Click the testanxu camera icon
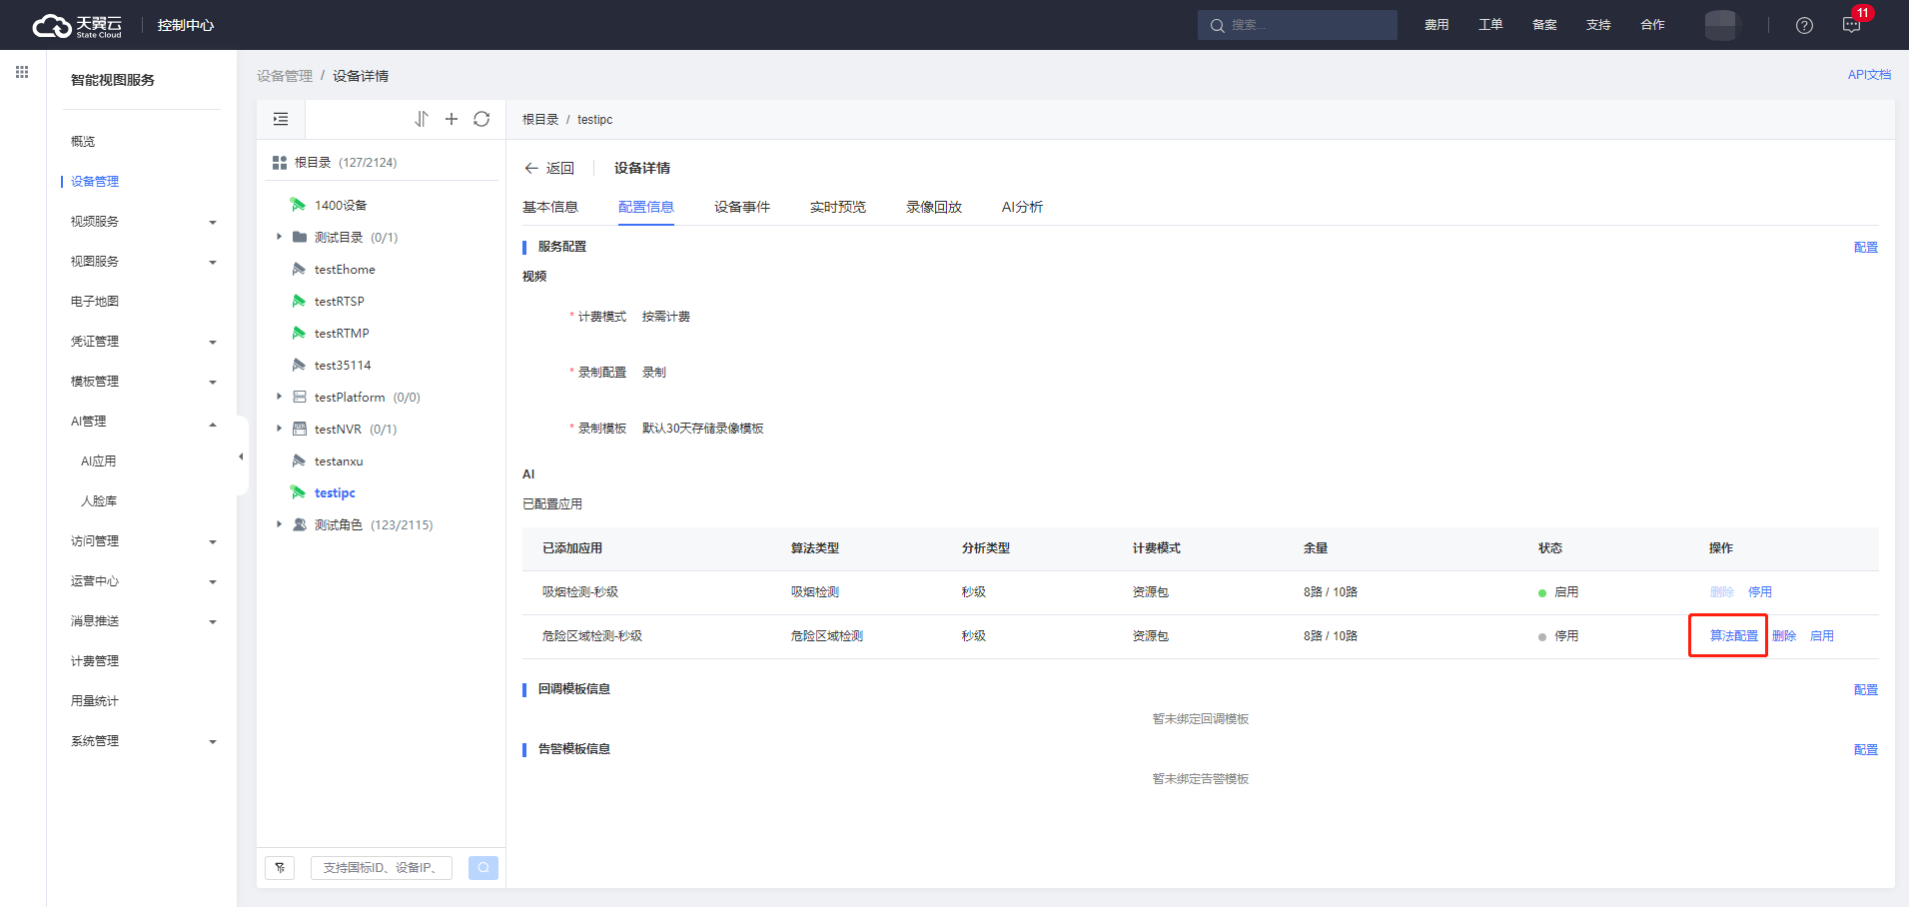Image resolution: width=1909 pixels, height=907 pixels. (x=299, y=460)
